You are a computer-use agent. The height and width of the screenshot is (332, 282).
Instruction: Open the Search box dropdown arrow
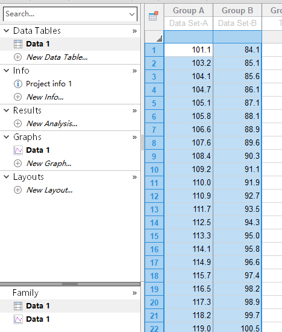pos(132,14)
